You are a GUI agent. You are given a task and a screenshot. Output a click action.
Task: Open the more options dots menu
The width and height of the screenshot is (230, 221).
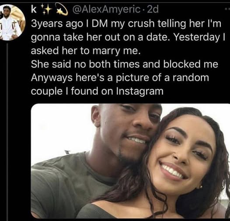coord(227,9)
